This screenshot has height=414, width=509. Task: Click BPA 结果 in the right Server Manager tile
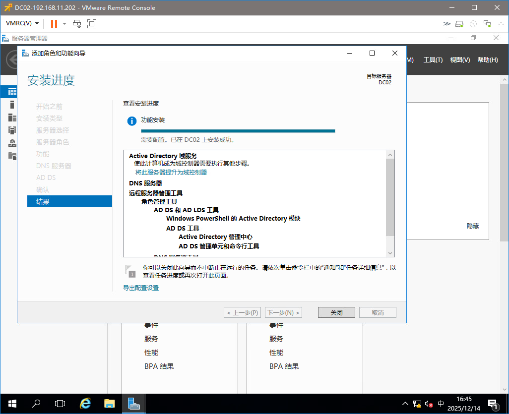(x=284, y=366)
